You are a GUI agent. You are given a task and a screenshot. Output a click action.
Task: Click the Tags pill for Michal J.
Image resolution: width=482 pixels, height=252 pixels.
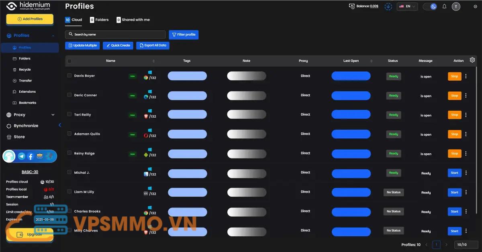[187, 173]
